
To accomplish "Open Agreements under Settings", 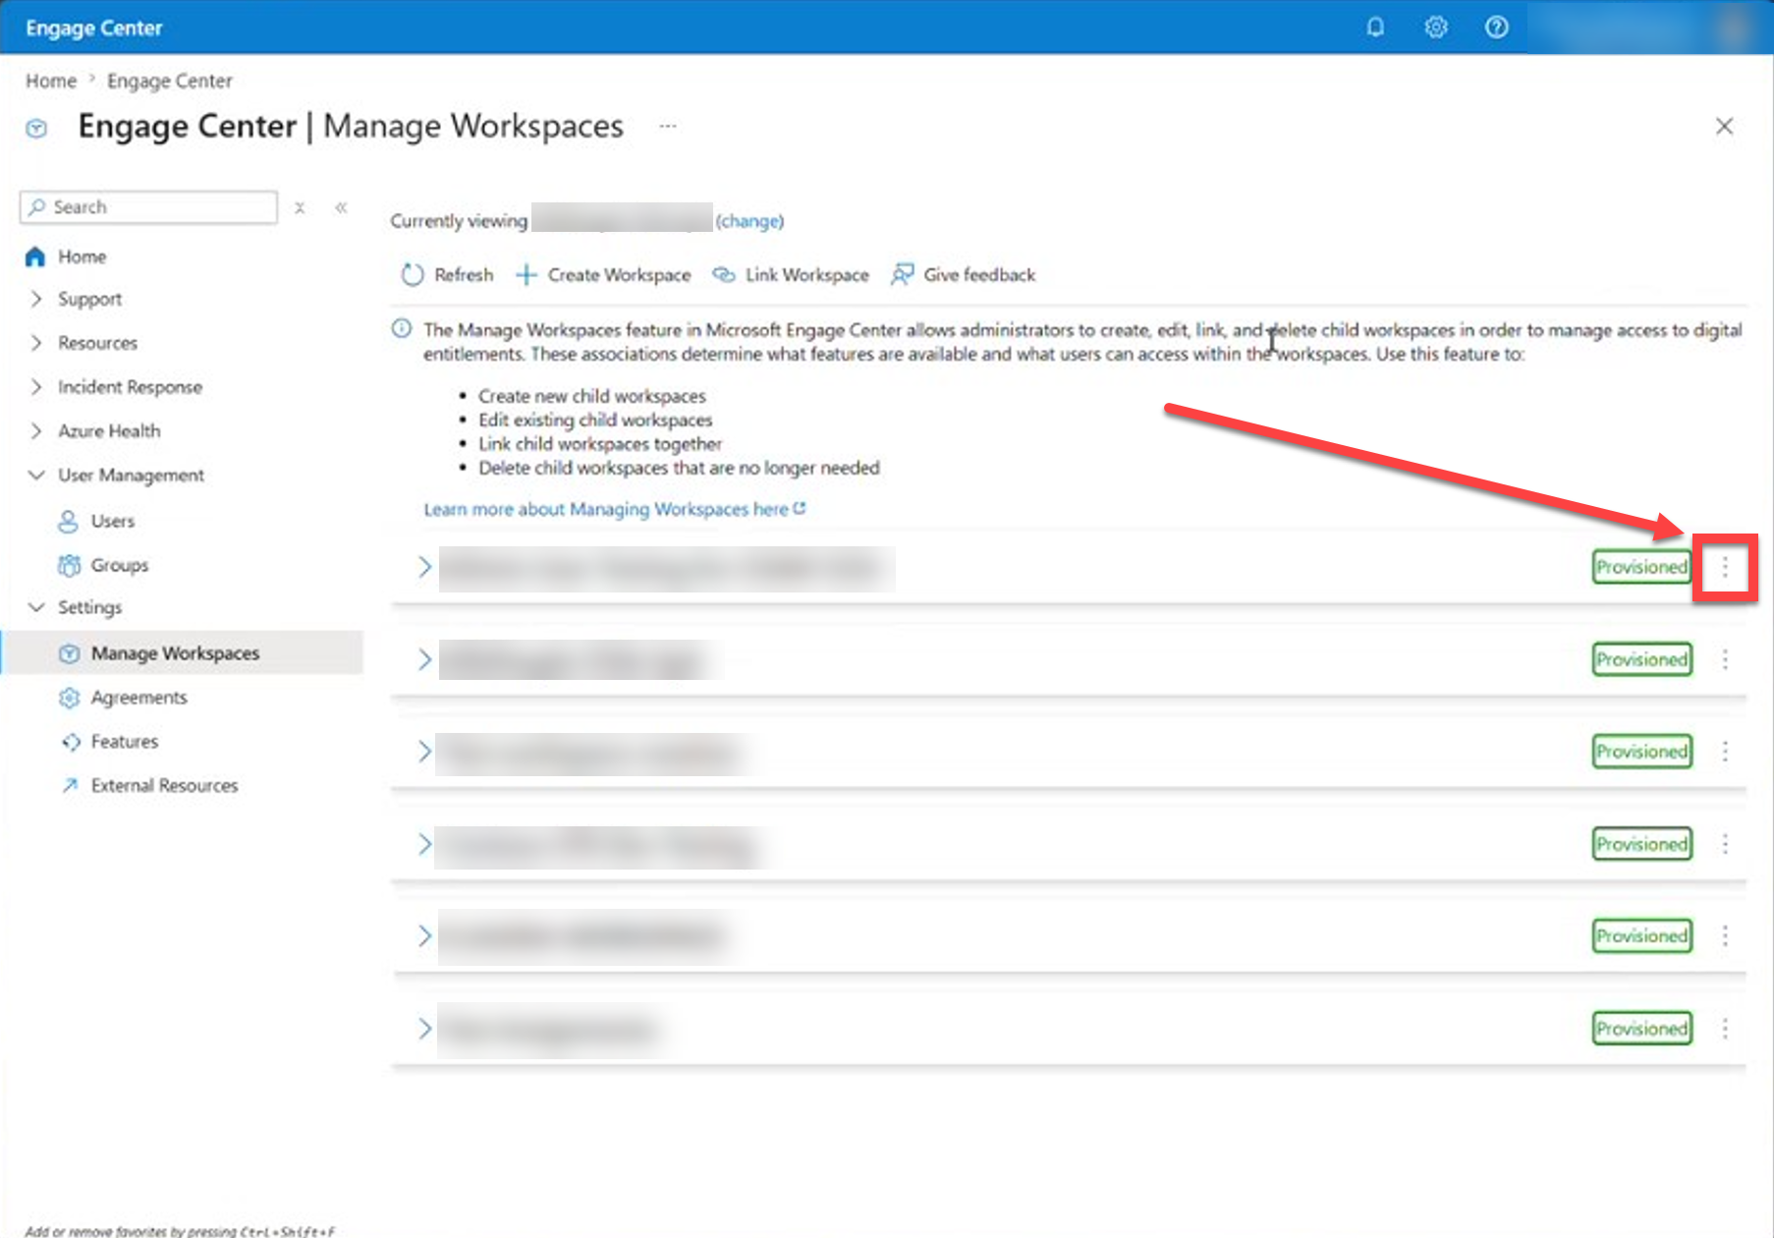I will pyautogui.click(x=139, y=698).
